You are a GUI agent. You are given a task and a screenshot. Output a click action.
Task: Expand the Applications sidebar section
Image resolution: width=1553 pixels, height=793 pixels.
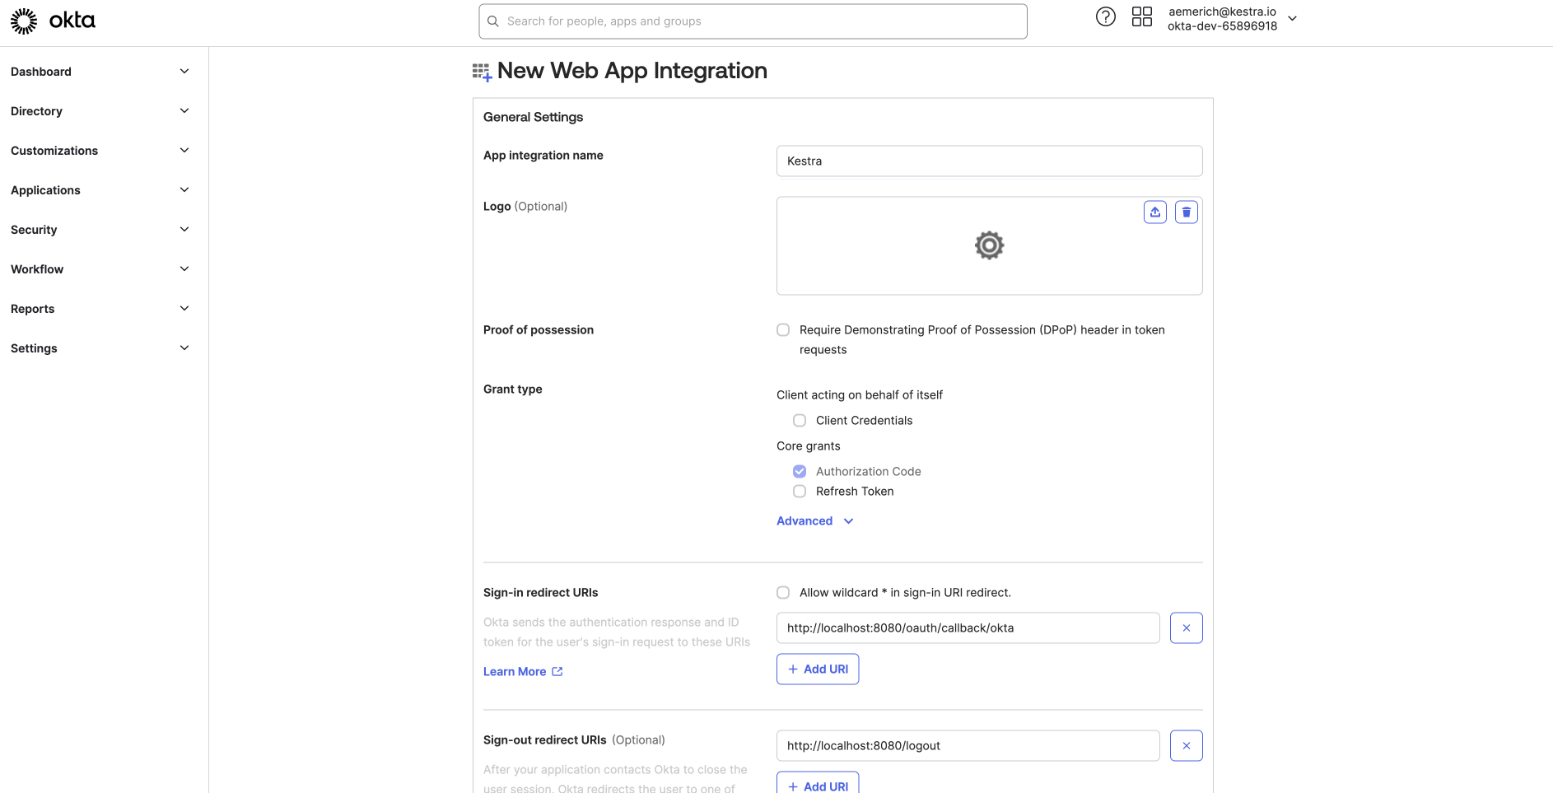pyautogui.click(x=100, y=190)
